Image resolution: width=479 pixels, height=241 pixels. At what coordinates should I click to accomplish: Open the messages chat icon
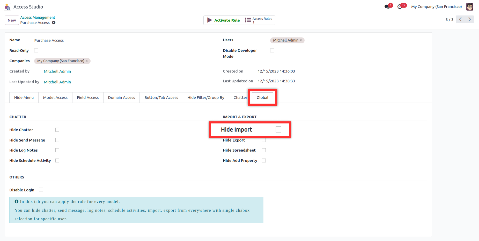387,7
